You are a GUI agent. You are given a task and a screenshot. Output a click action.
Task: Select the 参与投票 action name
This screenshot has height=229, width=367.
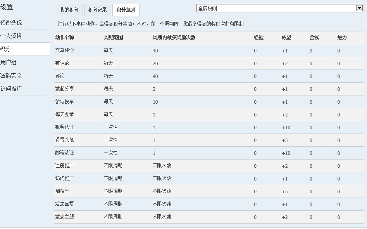64,102
